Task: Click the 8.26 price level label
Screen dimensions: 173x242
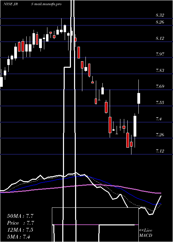Action: pyautogui.click(x=160, y=22)
